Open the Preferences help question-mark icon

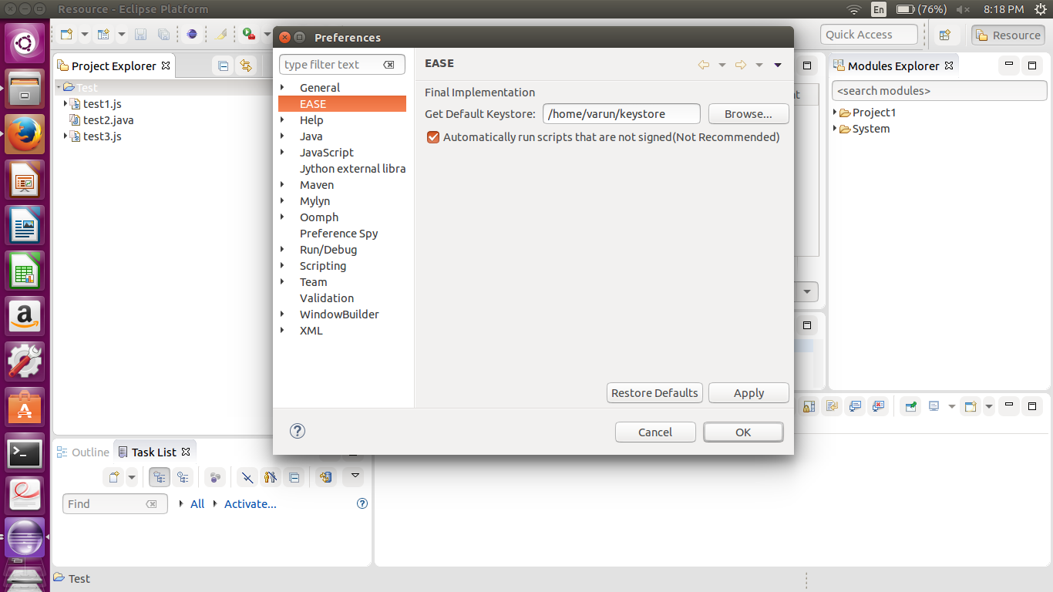coord(298,431)
